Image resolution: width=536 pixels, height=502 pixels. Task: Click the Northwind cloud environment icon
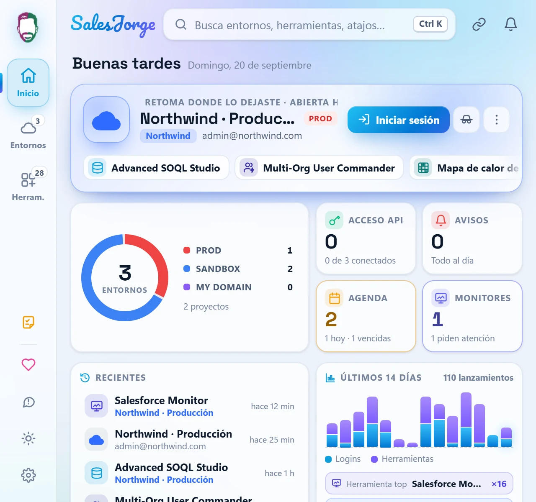pos(106,120)
